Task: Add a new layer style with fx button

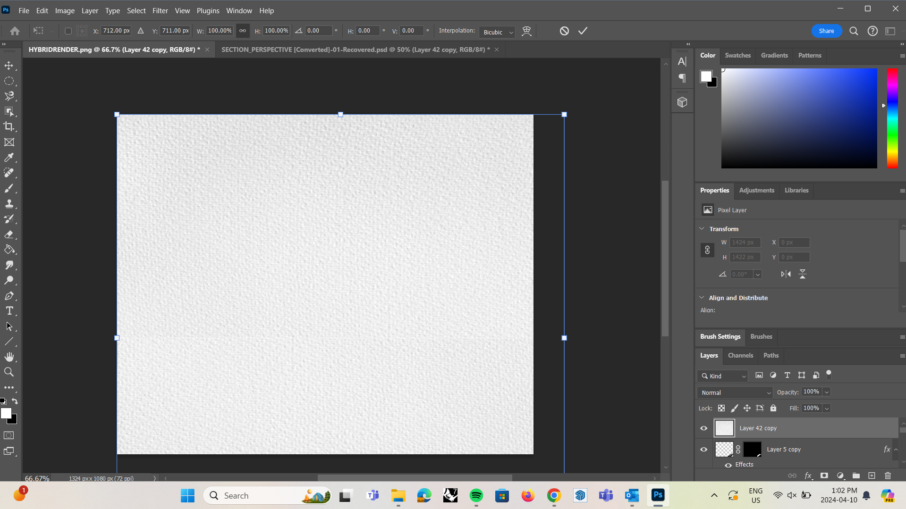Action: tap(808, 476)
